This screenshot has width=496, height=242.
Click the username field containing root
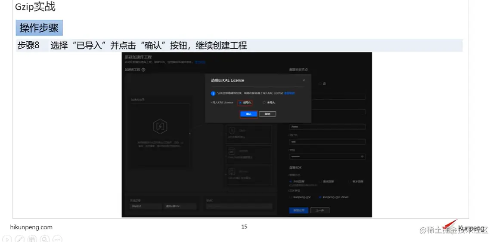click(x=327, y=141)
